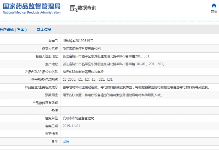219x150 pixels.
Task: Click the home icon labeled 首页
Action: 214,5
